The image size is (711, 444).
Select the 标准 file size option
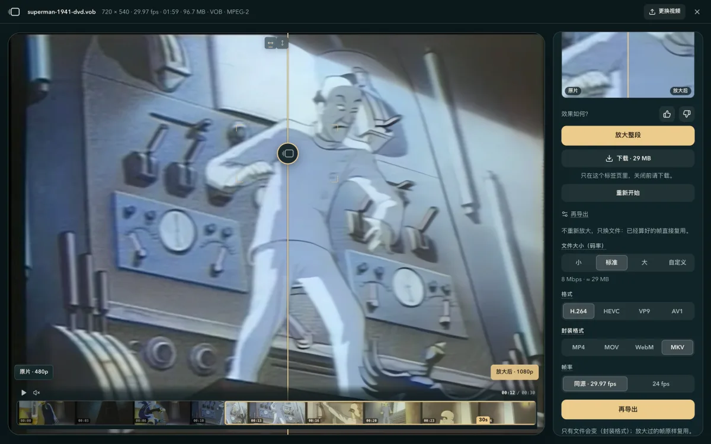point(611,262)
